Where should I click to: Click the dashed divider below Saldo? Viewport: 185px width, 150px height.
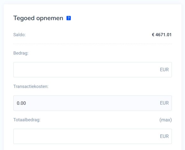point(93,44)
